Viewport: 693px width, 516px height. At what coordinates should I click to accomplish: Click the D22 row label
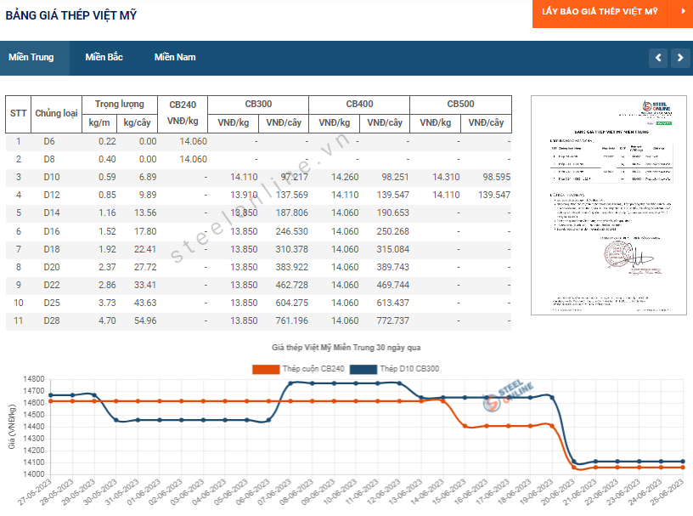[51, 285]
